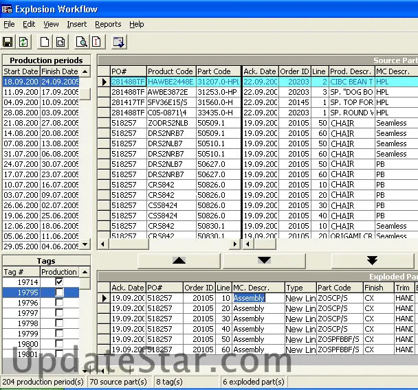The width and height of the screenshot is (418, 390).
Task: Click the Start Date column header
Action: 21,71
